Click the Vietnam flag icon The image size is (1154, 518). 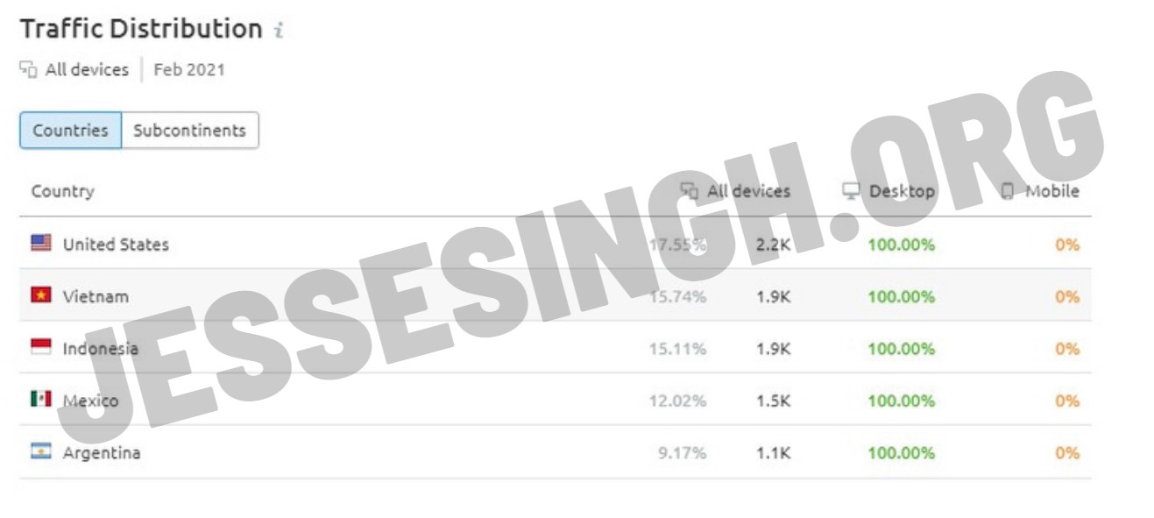pos(41,295)
